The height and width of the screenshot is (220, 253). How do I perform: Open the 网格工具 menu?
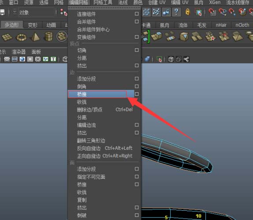103,2
